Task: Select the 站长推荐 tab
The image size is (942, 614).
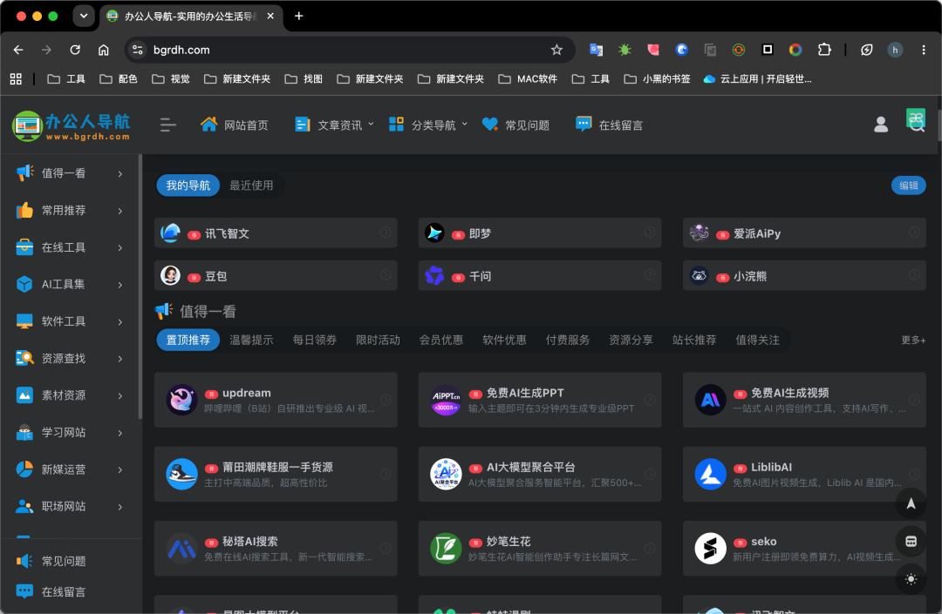Action: [694, 340]
